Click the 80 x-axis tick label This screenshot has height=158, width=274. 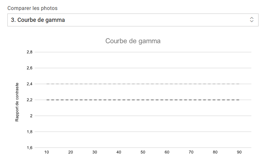(x=215, y=152)
